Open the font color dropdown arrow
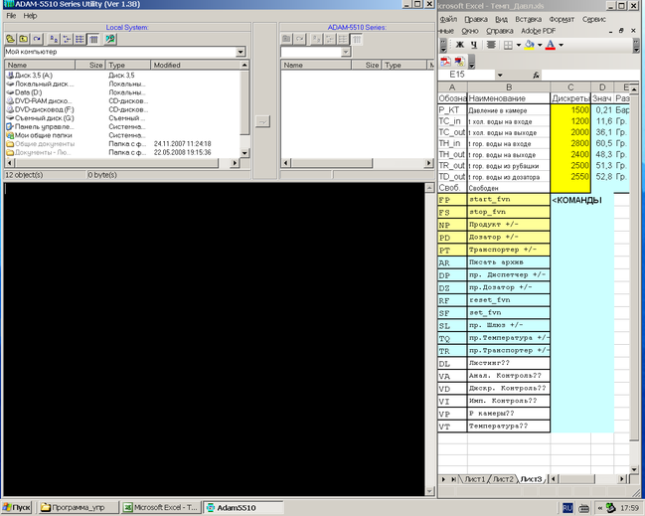The image size is (645, 516). (561, 45)
